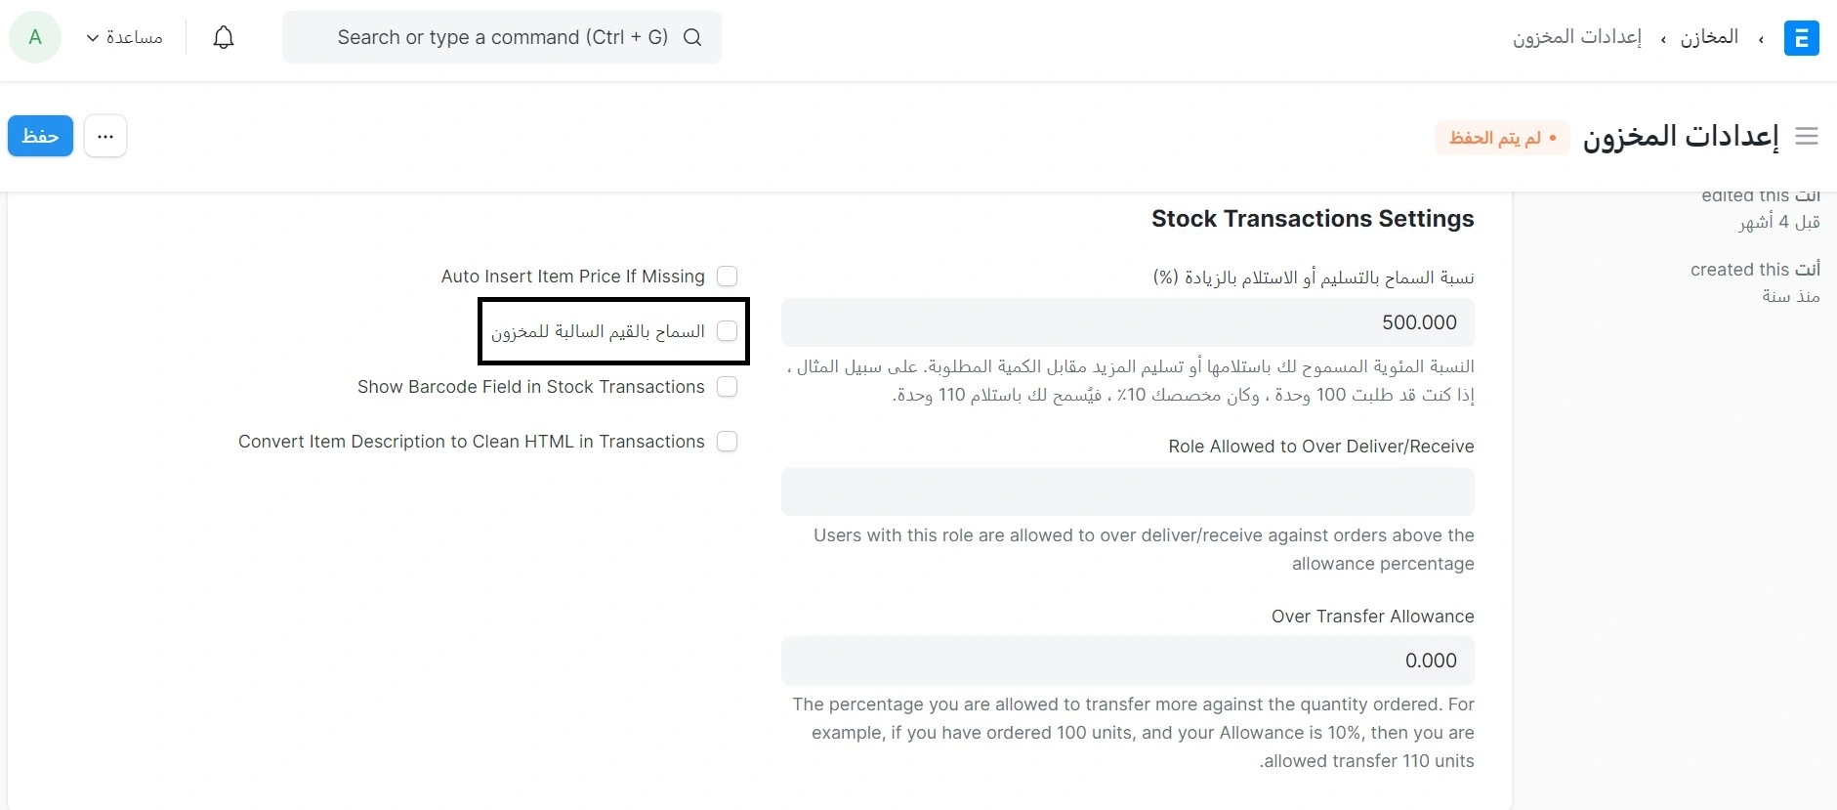The image size is (1837, 810).
Task: Click the لم يتم الحفظ status indicator
Action: [1502, 138]
